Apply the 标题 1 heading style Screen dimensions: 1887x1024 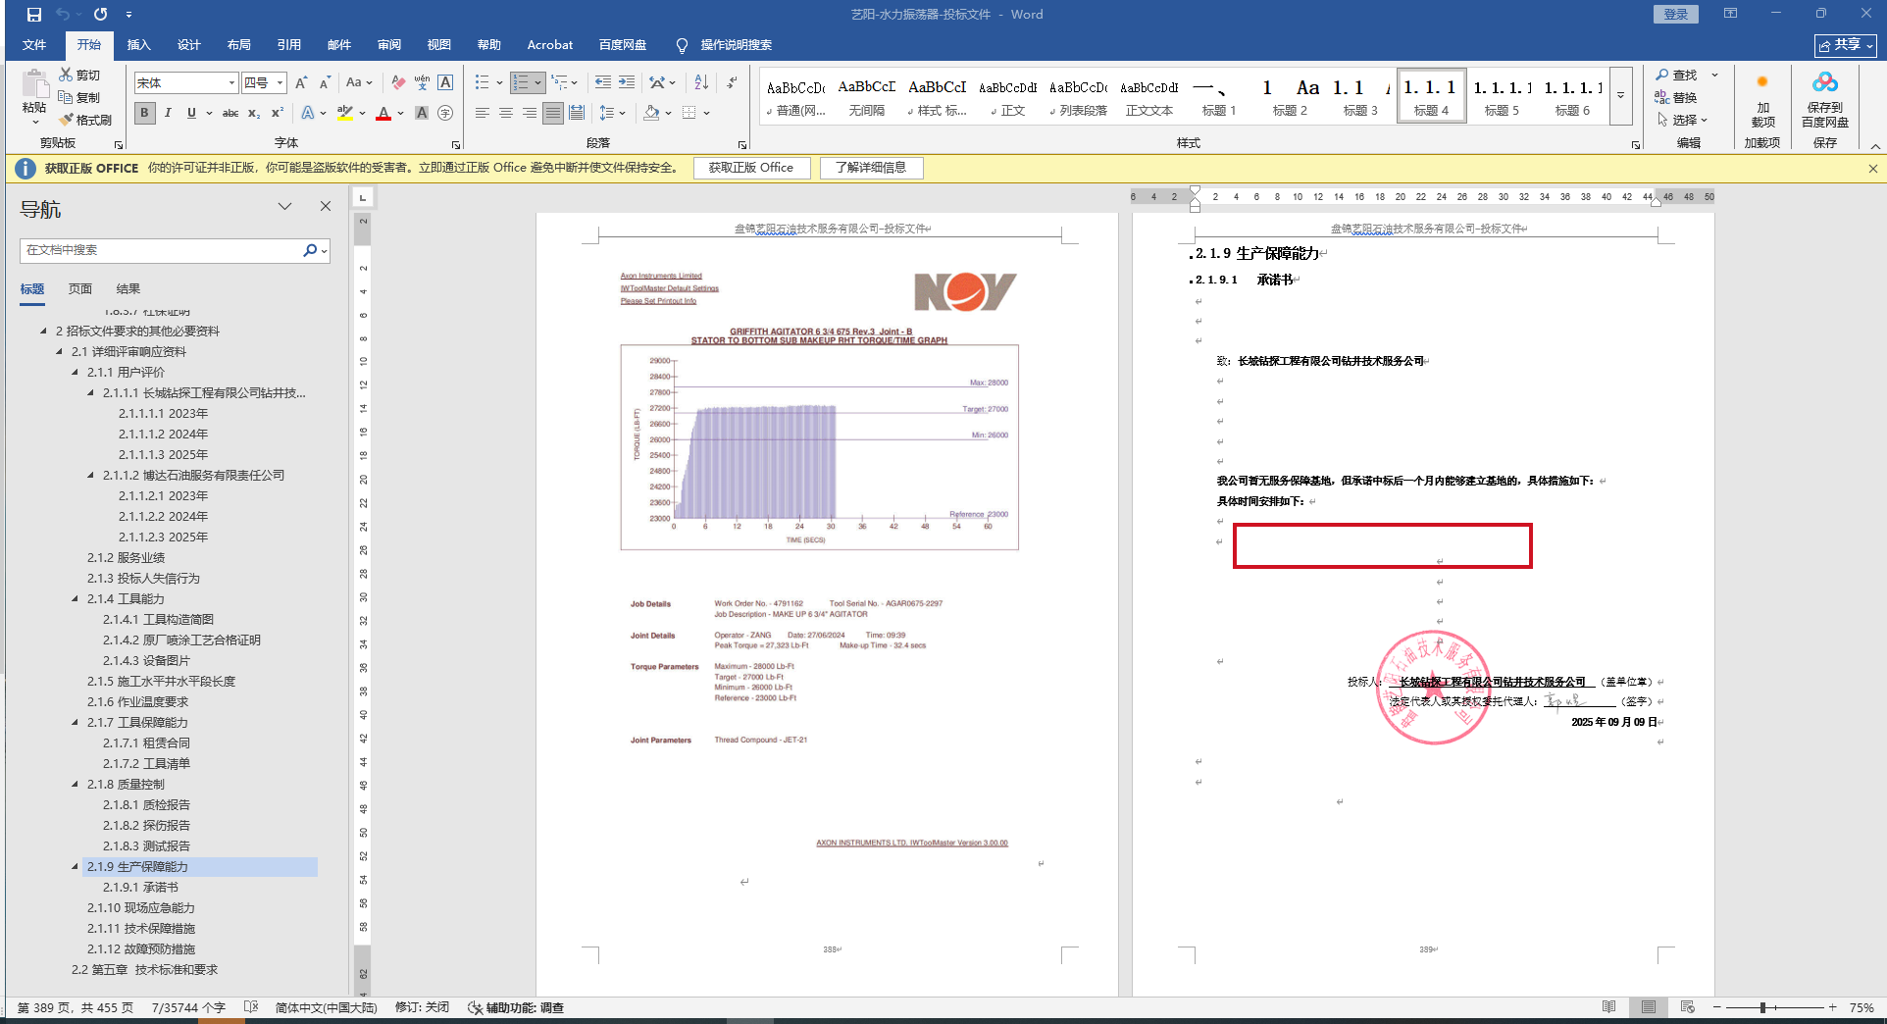[1218, 96]
